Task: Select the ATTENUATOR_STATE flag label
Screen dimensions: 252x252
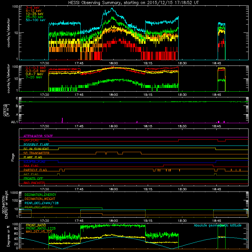Action: (38, 136)
